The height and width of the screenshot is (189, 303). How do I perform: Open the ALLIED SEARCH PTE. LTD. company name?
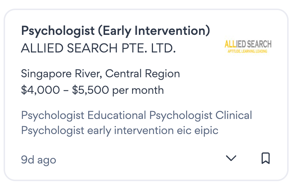coord(98,48)
